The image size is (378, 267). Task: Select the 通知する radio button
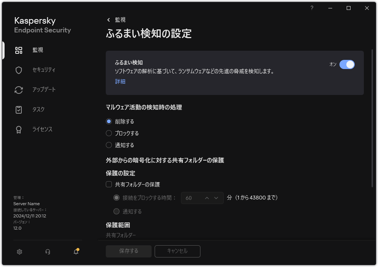point(108,145)
